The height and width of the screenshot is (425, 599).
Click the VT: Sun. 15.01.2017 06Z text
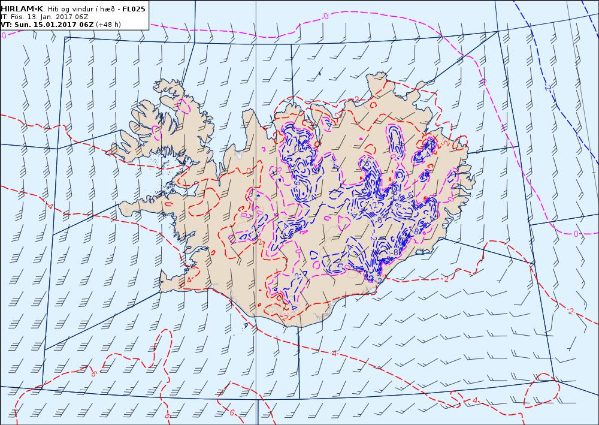(47, 25)
